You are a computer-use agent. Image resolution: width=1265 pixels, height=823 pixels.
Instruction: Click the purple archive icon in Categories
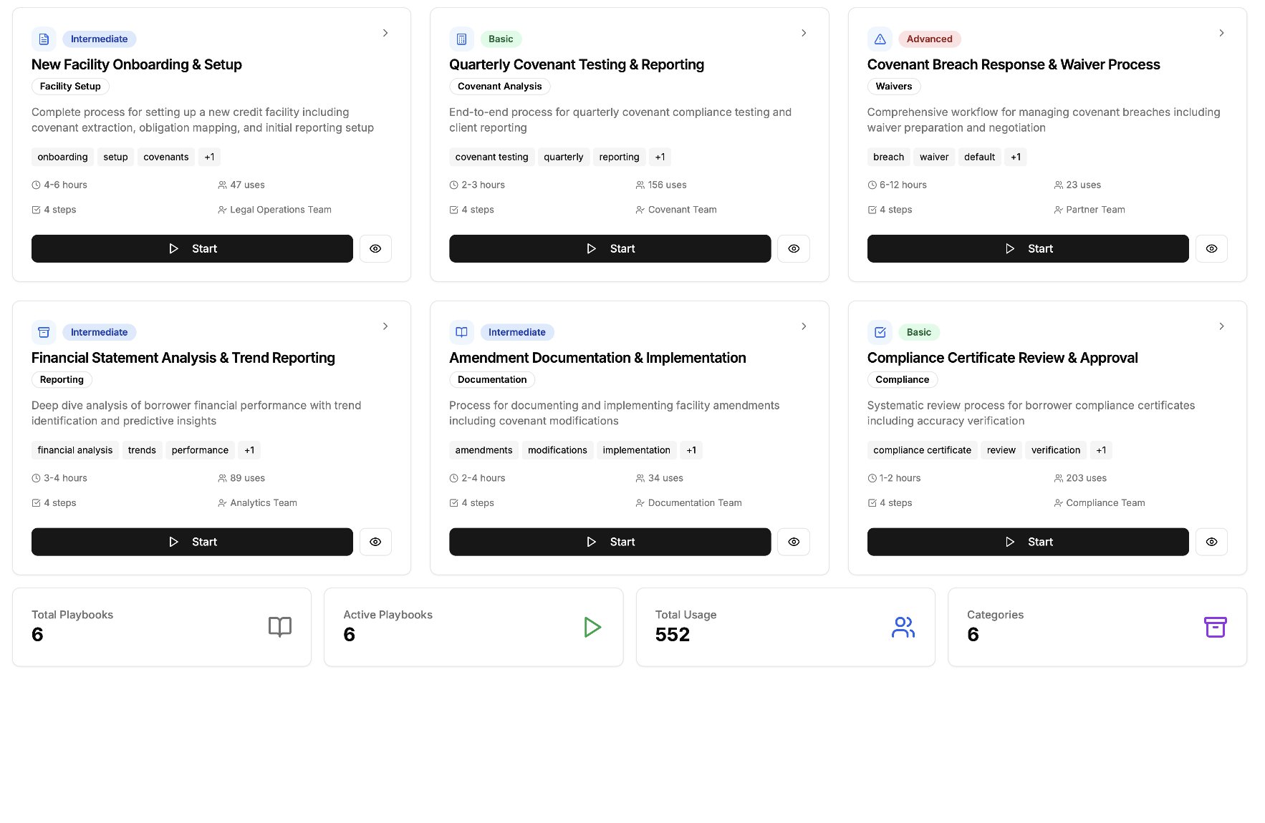pyautogui.click(x=1215, y=627)
